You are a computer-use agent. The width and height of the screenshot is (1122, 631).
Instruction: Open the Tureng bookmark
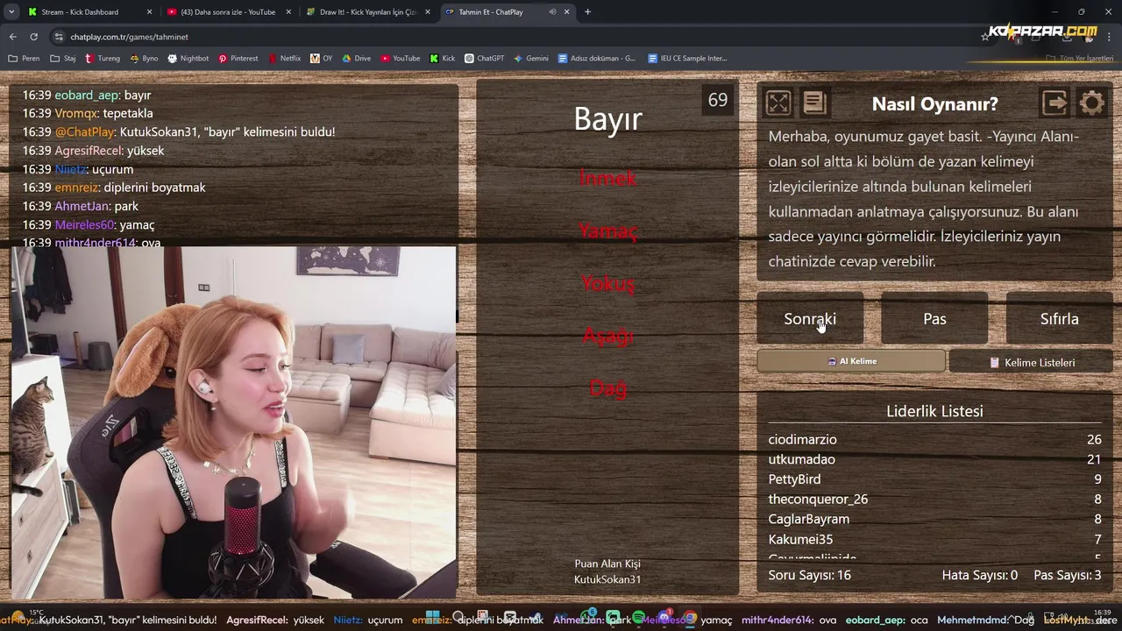(103, 59)
